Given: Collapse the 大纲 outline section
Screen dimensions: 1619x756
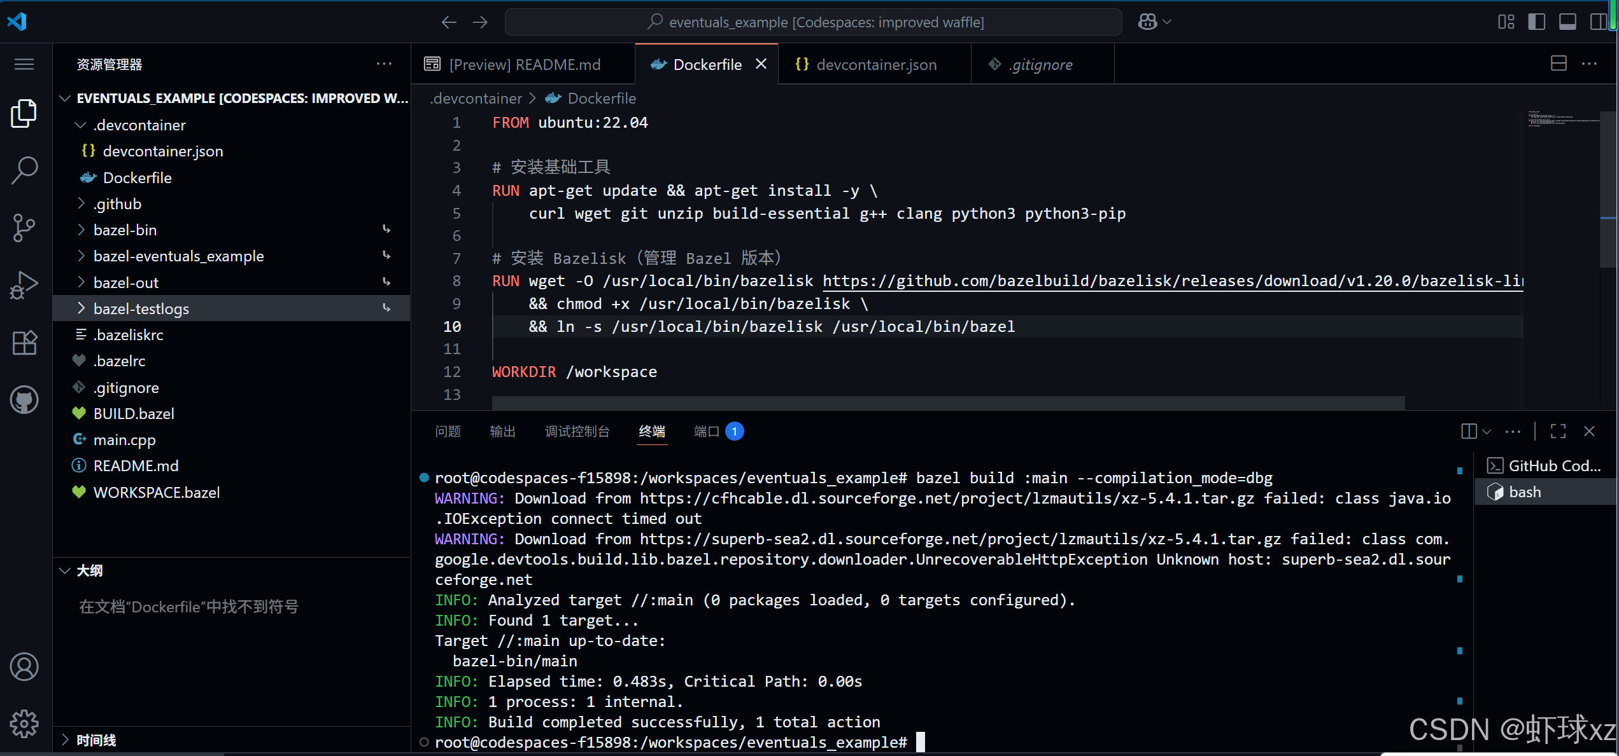Looking at the screenshot, I should [232, 570].
